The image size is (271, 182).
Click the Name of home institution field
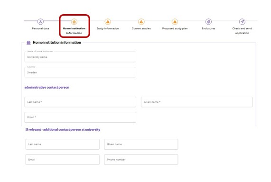tap(80, 57)
